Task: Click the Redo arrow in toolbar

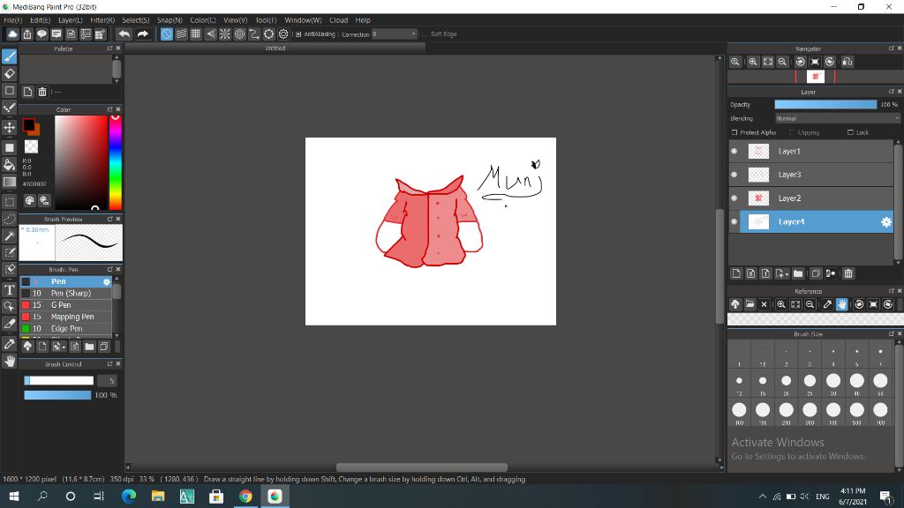Action: [x=142, y=34]
